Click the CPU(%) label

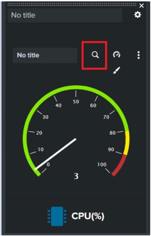[88, 216]
